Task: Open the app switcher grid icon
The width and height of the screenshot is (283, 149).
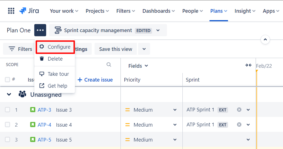Action: [11, 11]
